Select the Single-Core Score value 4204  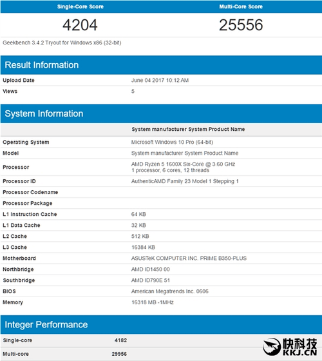click(x=80, y=25)
